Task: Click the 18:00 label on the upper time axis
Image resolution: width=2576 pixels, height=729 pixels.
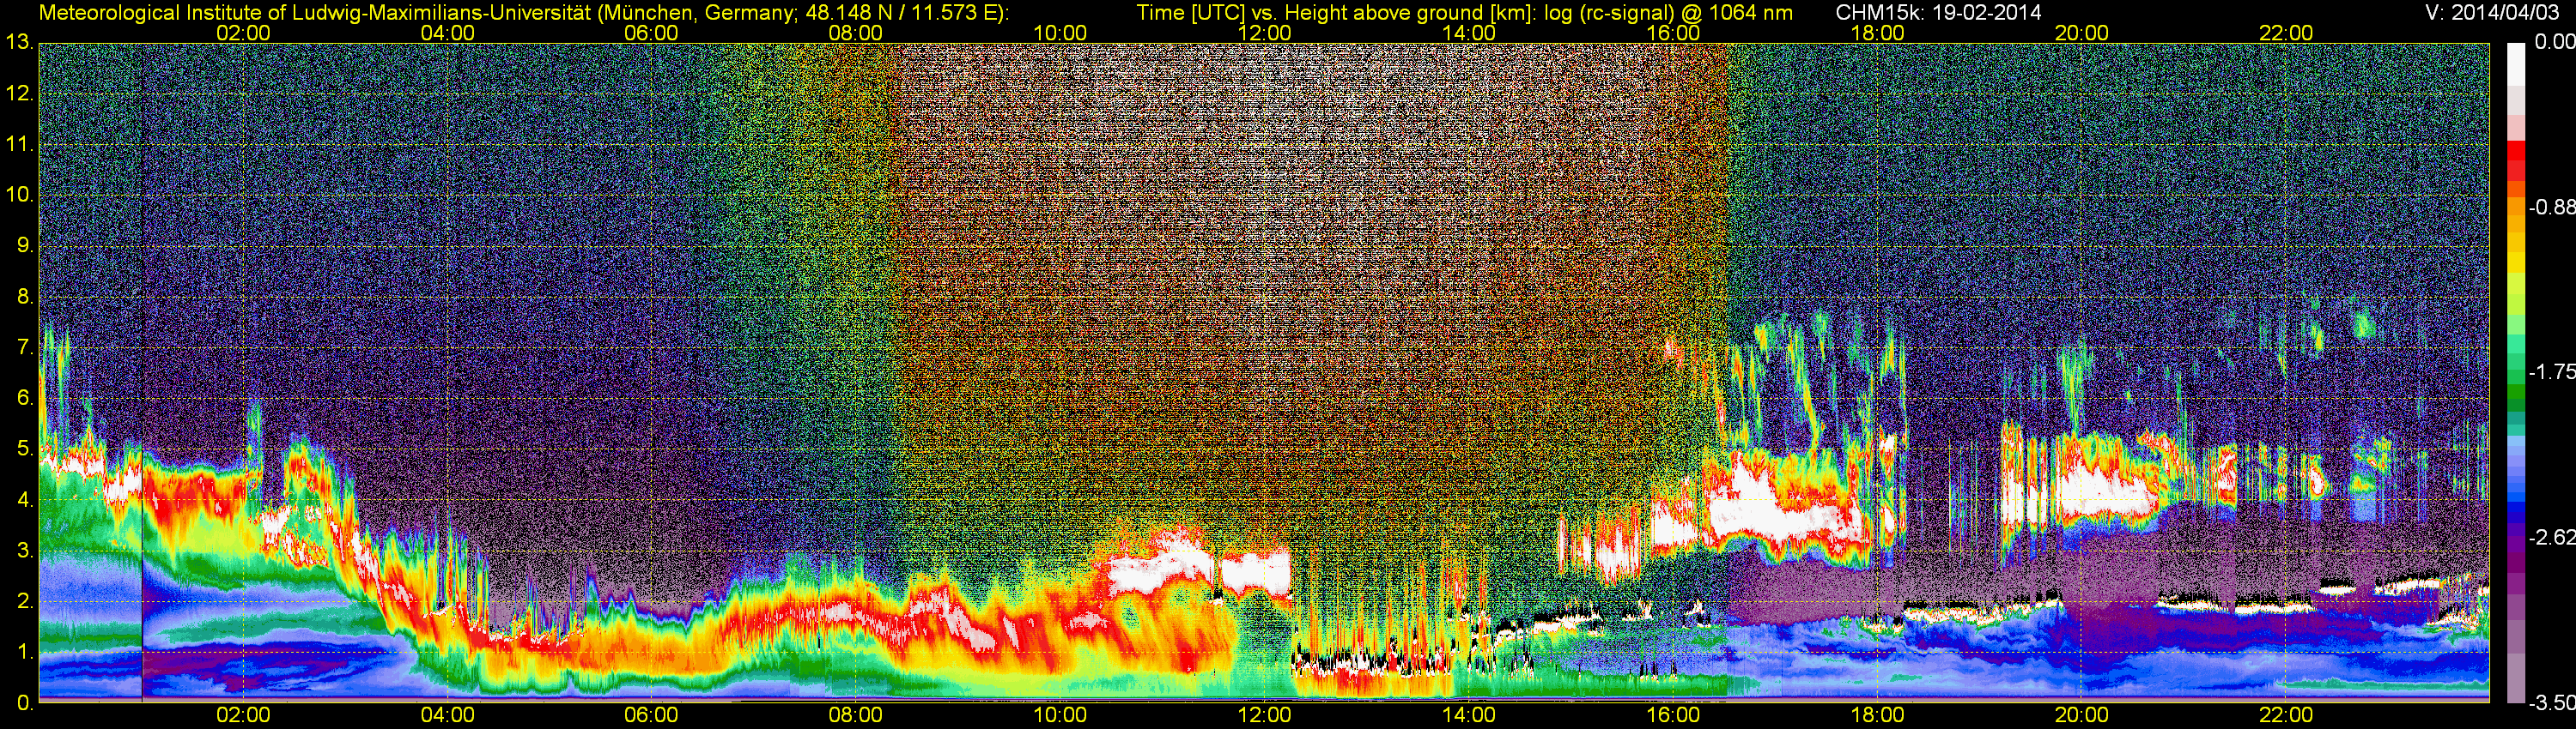Action: click(1877, 33)
